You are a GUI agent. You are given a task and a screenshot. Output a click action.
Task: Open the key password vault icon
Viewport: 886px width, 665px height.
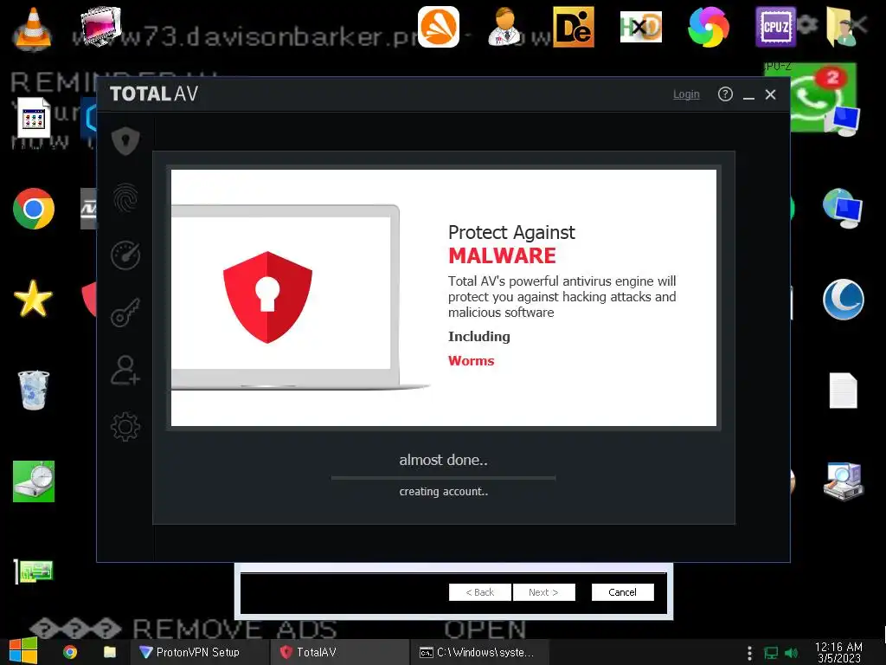[125, 313]
